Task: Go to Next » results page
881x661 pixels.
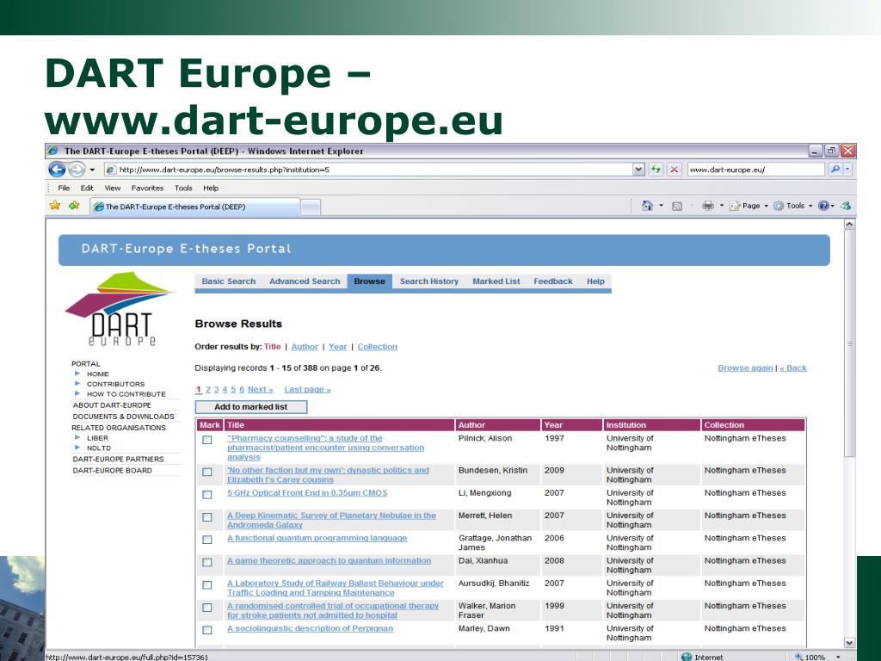Action: click(x=260, y=390)
